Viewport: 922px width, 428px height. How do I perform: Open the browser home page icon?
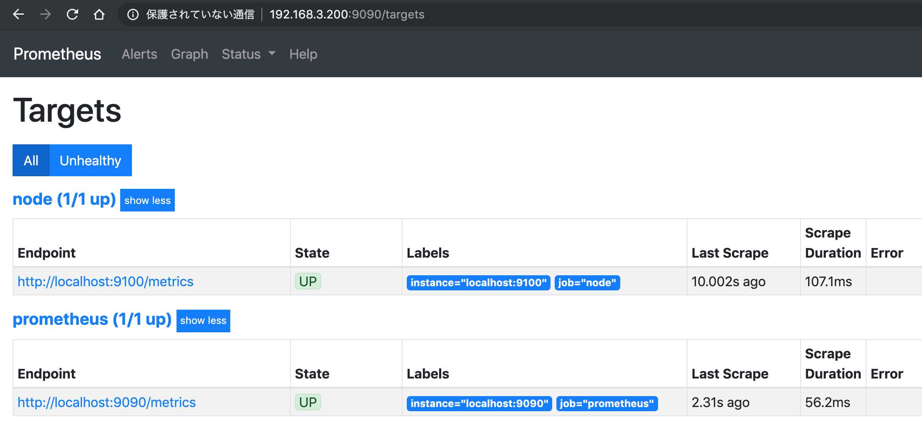(99, 15)
